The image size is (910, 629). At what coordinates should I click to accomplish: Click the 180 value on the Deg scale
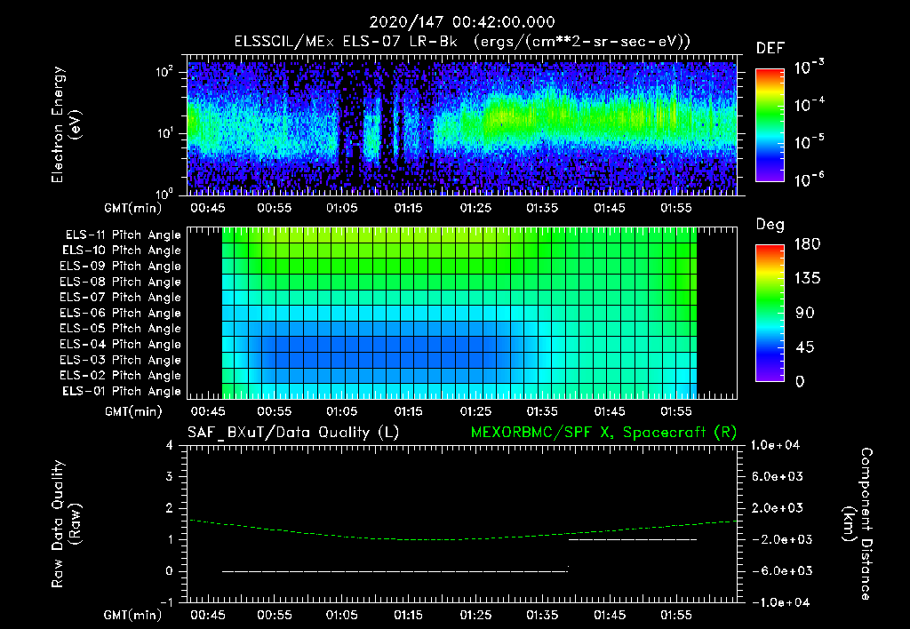pyautogui.click(x=807, y=244)
